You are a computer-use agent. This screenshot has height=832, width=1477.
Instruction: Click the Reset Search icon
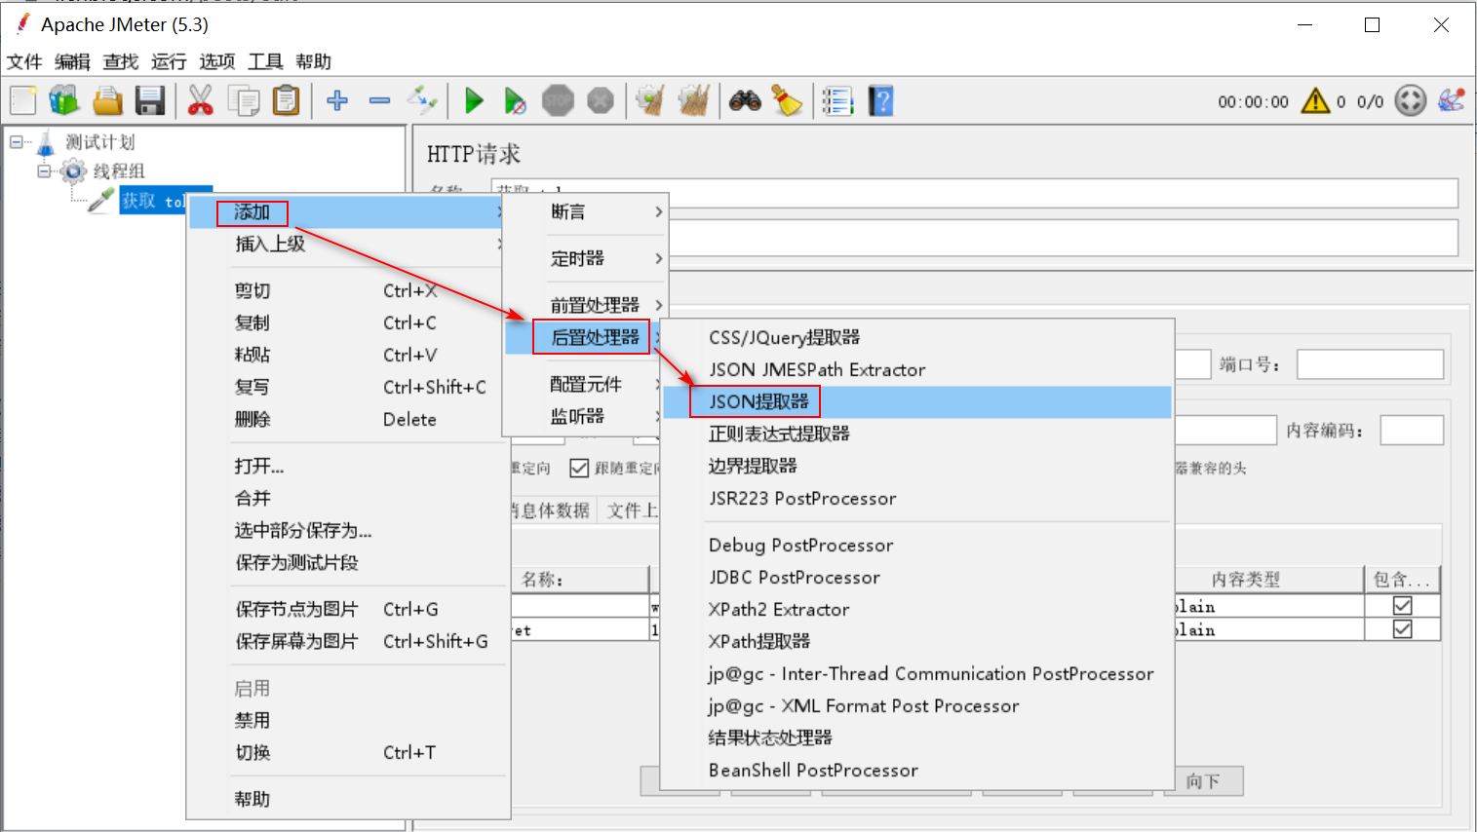[x=787, y=100]
